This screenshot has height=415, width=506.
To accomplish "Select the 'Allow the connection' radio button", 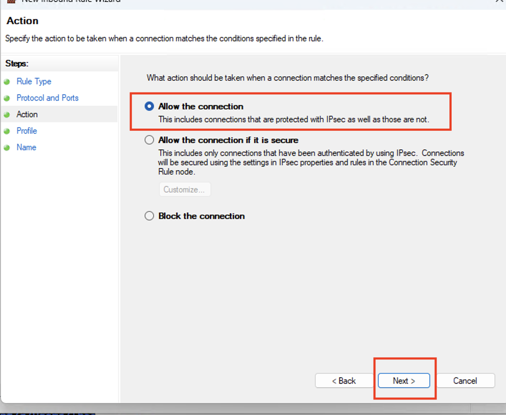I will pyautogui.click(x=149, y=106).
